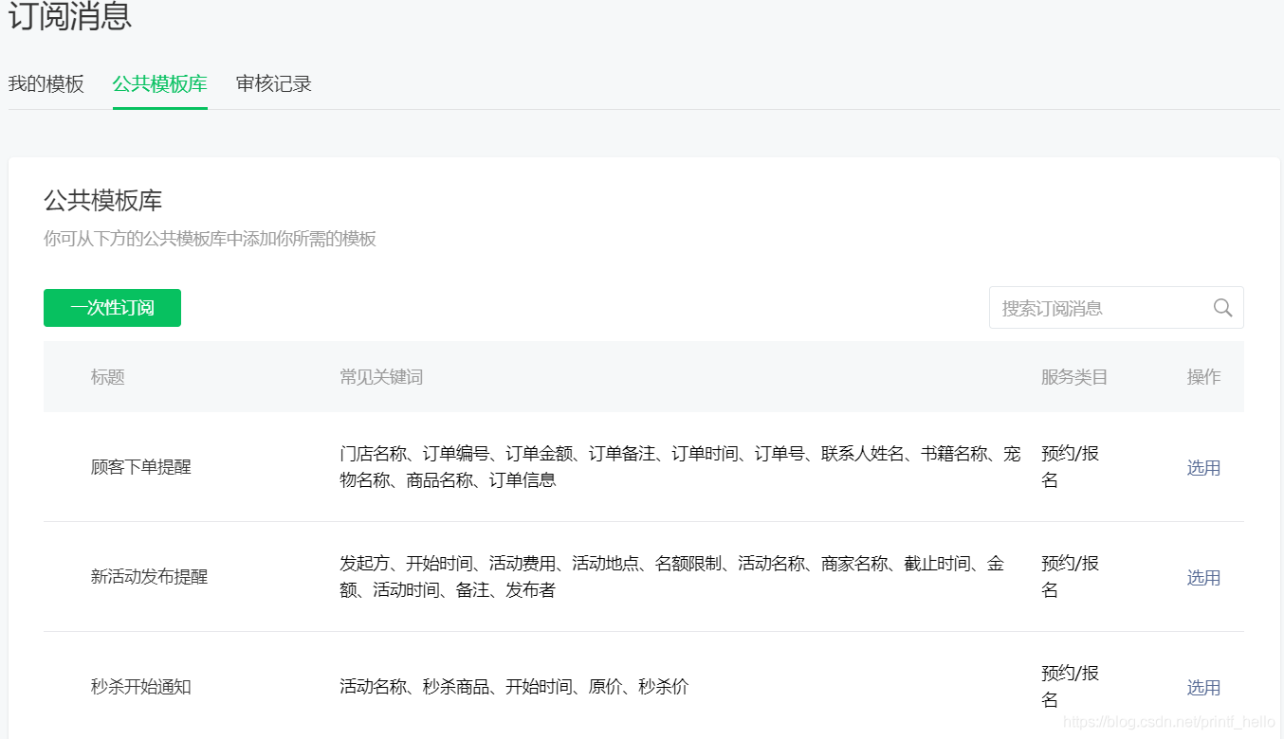Click keywords starting with 门店名称、订单编号
The image size is (1284, 739).
click(x=680, y=467)
